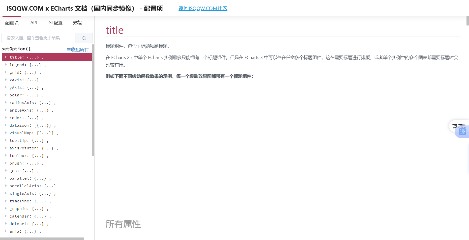Switch to the API tab

coord(34,23)
